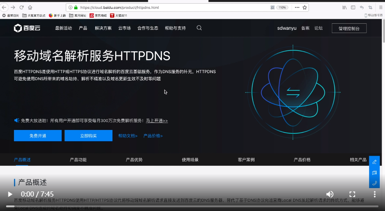Image resolution: width=385 pixels, height=211 pixels.
Task: Open the 帮助与支持 nav menu
Action: click(x=175, y=28)
